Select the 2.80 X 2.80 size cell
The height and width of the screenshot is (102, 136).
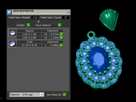pyautogui.click(x=29, y=38)
